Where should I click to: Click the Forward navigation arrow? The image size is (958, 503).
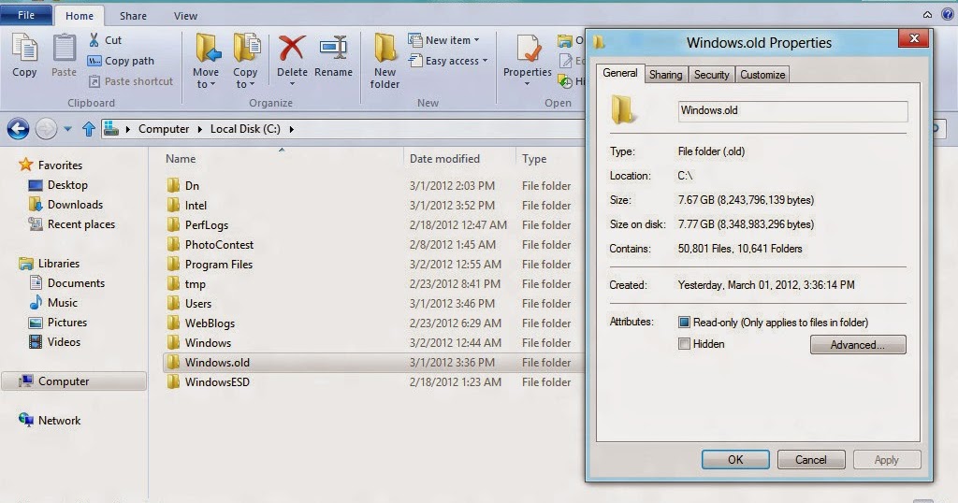pos(46,129)
